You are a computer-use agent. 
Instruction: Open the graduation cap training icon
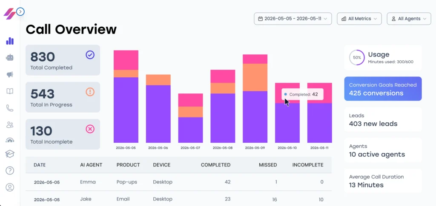pos(10,154)
